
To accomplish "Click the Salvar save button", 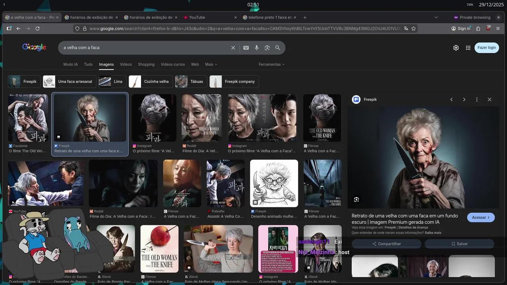I will click(x=459, y=244).
